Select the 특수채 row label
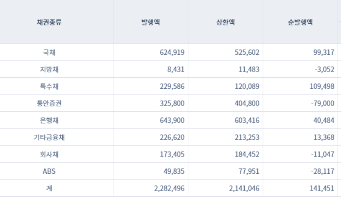 point(49,86)
